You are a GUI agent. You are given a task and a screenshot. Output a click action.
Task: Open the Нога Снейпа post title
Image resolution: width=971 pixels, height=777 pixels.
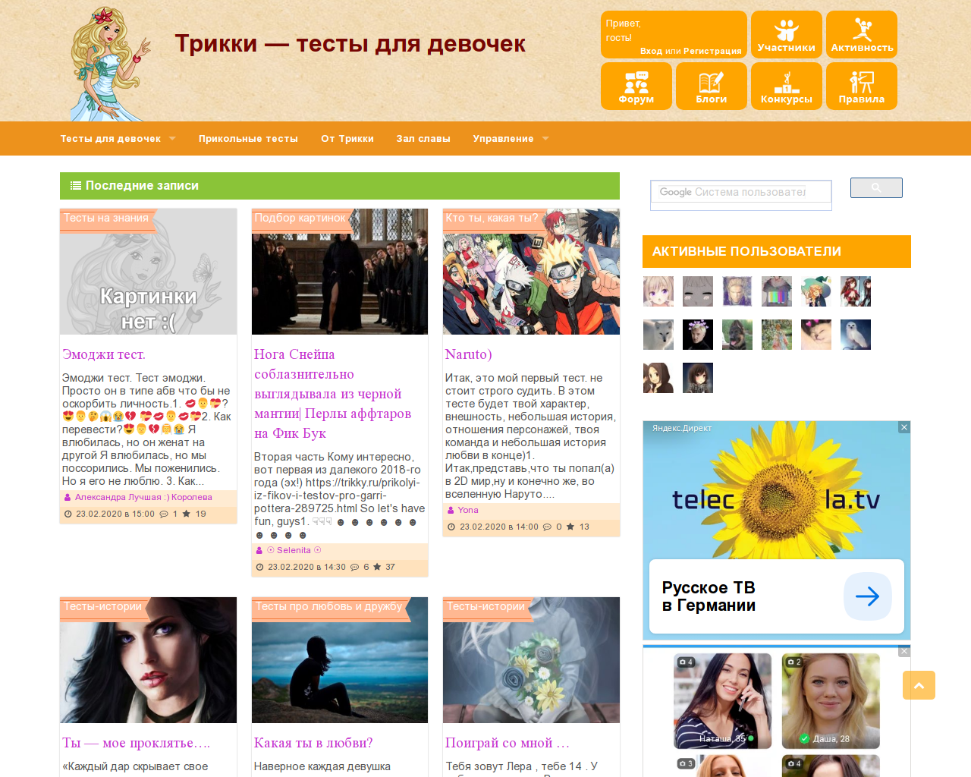[333, 394]
